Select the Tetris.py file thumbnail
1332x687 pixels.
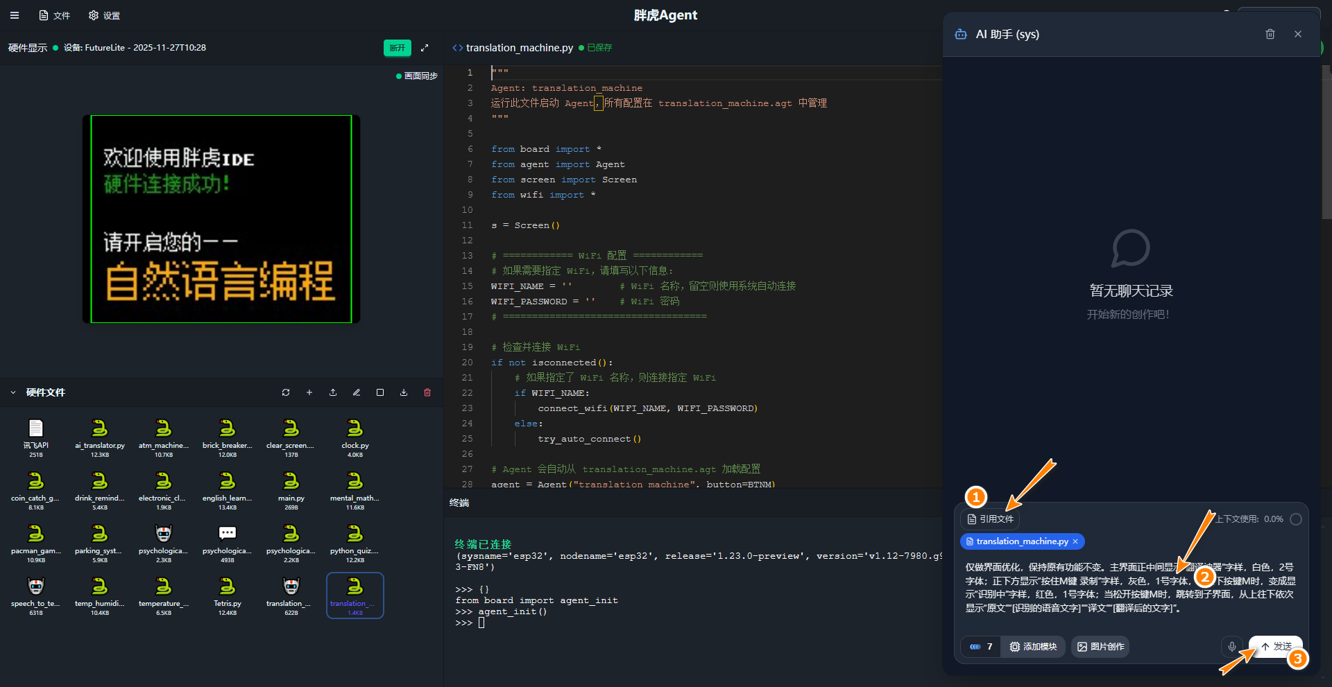point(228,593)
